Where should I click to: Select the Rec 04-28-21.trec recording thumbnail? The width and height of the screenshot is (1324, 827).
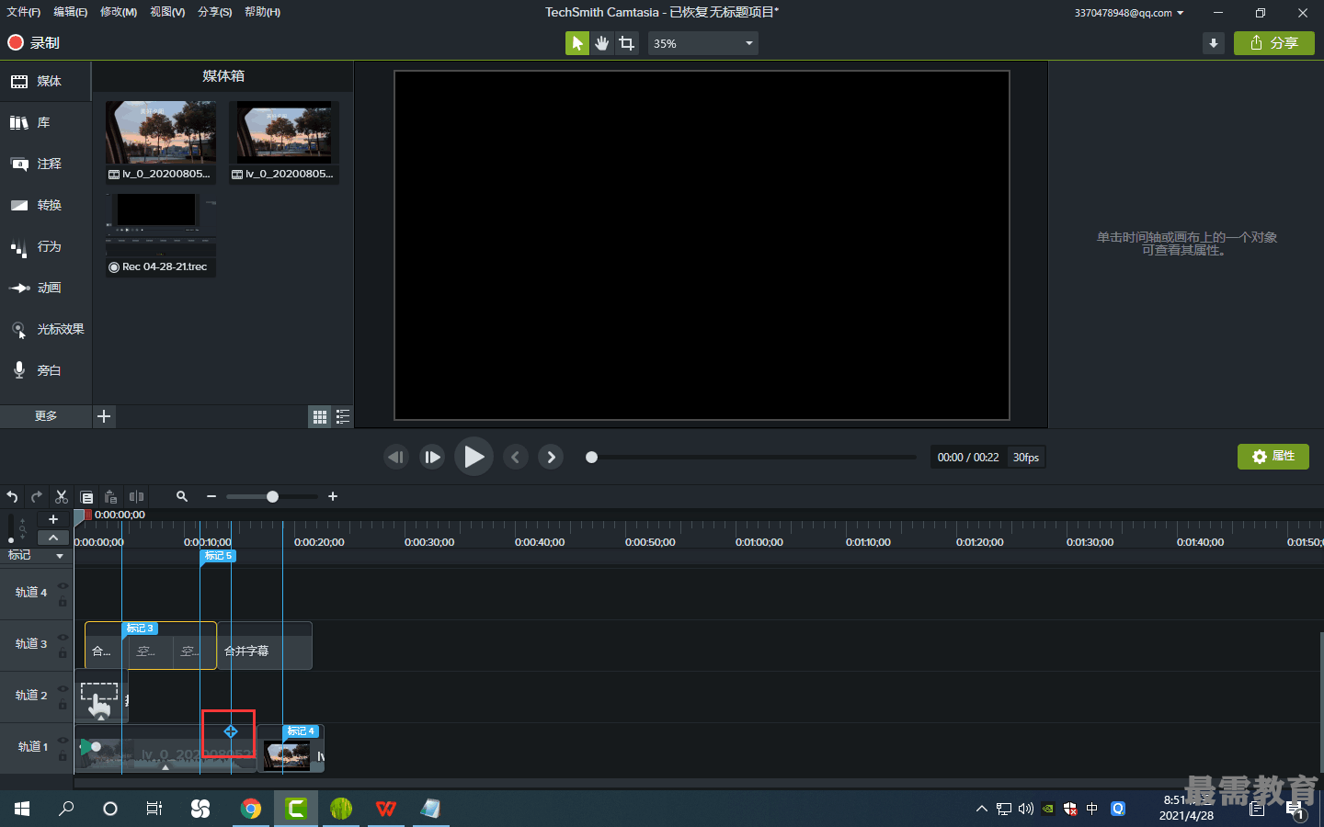[x=161, y=234]
